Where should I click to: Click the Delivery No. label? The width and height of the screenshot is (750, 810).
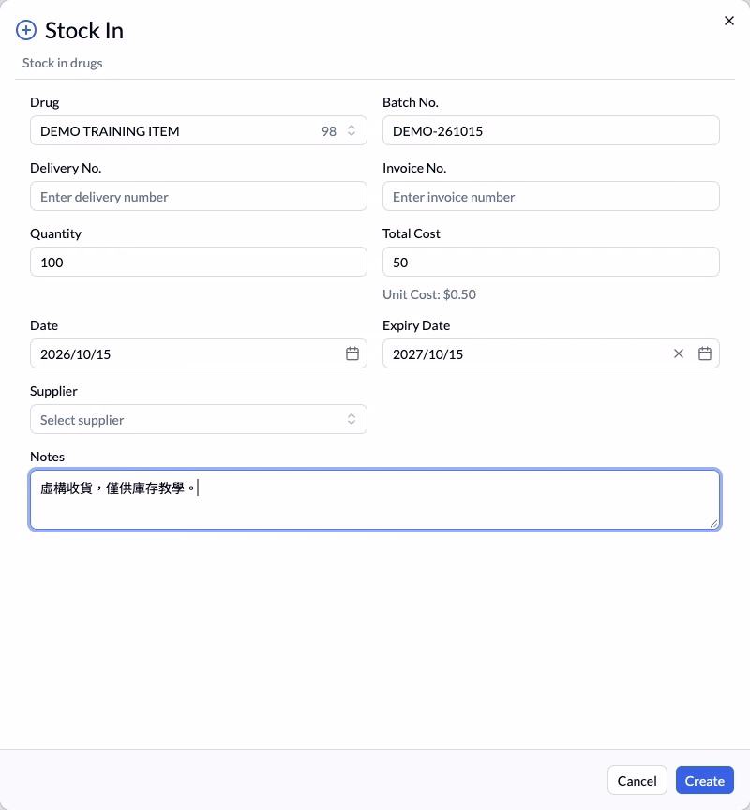pos(66,168)
